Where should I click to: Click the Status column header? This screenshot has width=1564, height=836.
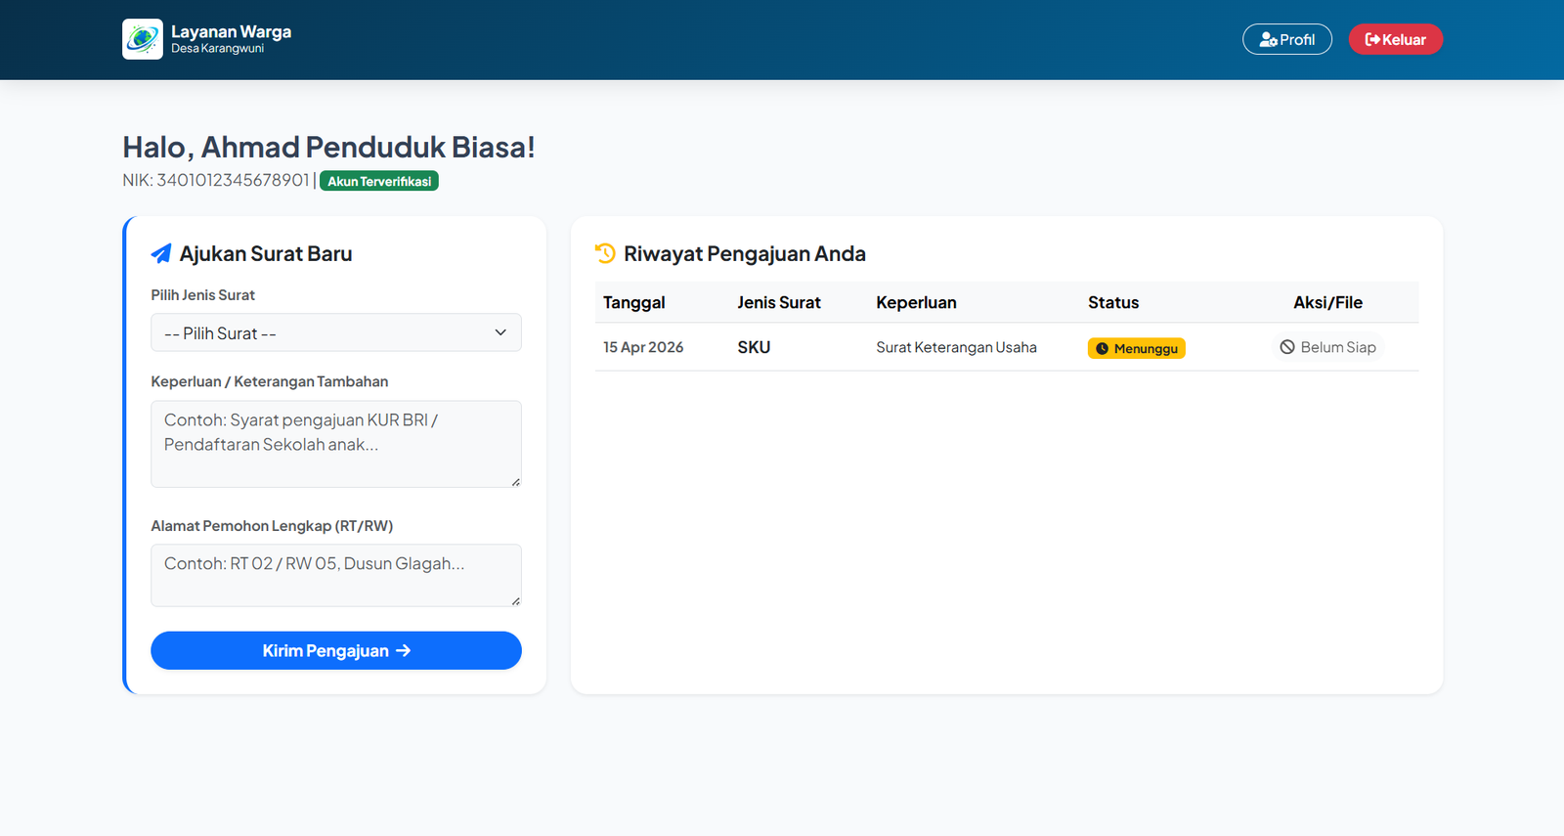pos(1113,303)
